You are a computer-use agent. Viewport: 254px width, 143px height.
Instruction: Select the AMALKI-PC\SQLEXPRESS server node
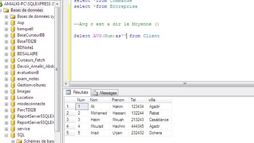click(x=29, y=4)
